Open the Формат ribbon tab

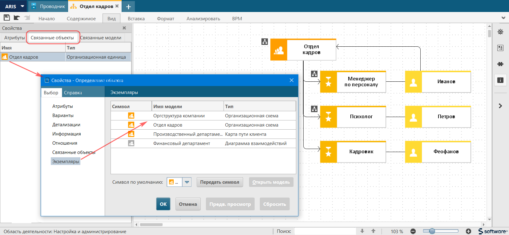coord(166,19)
